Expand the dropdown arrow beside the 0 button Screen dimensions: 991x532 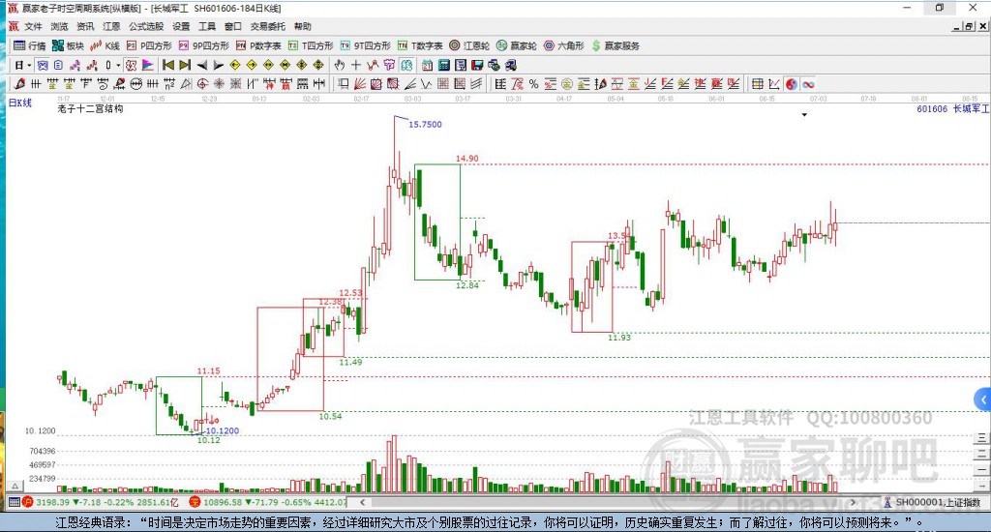118,65
